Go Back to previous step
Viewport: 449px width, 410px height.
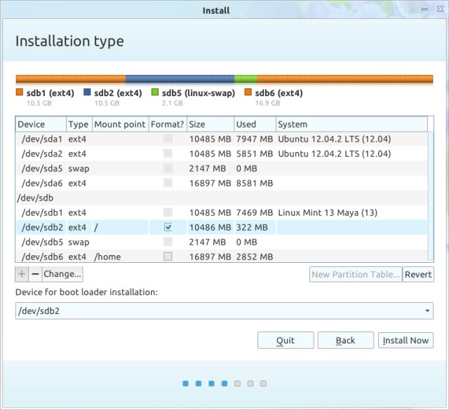coord(346,340)
